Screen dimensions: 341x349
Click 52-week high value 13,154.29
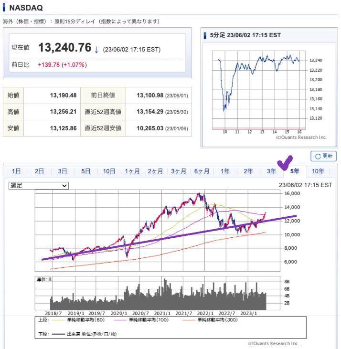[x=150, y=112]
